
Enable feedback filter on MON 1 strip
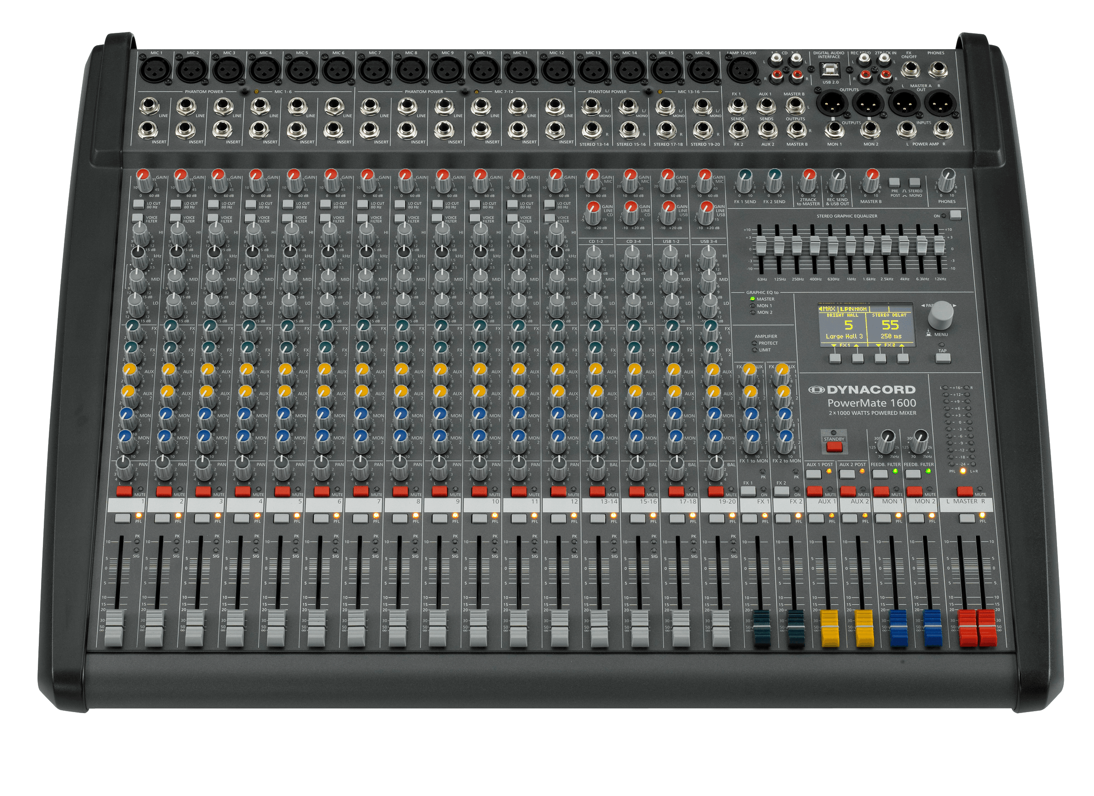point(880,474)
